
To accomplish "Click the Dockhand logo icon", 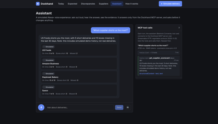I will click(38, 4).
